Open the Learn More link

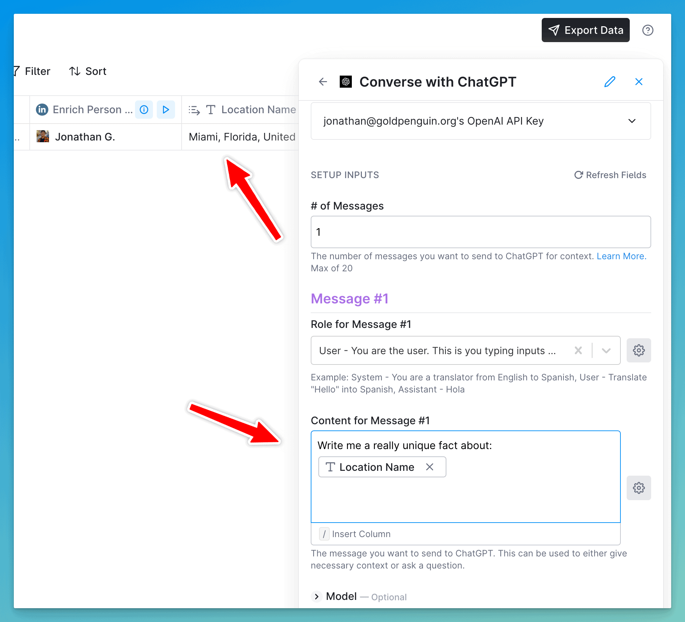coord(621,256)
